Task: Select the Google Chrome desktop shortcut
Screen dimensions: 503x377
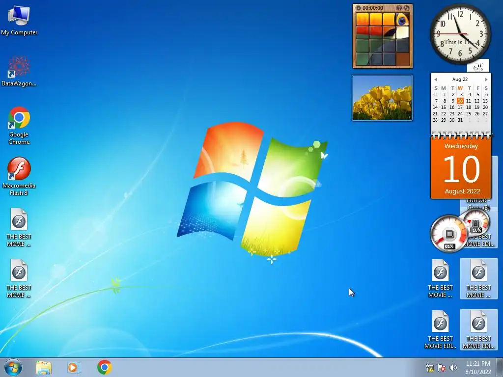Action: [19, 125]
